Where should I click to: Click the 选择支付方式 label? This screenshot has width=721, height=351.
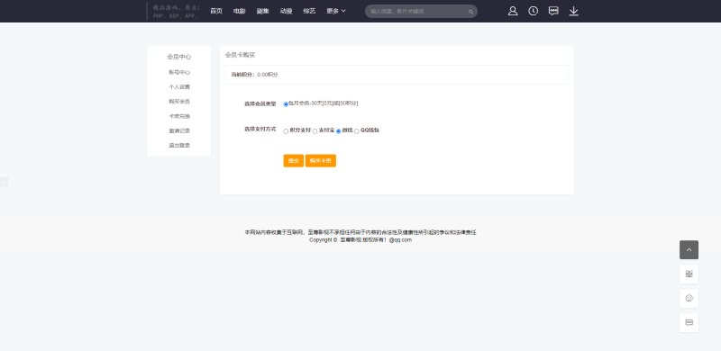260,129
